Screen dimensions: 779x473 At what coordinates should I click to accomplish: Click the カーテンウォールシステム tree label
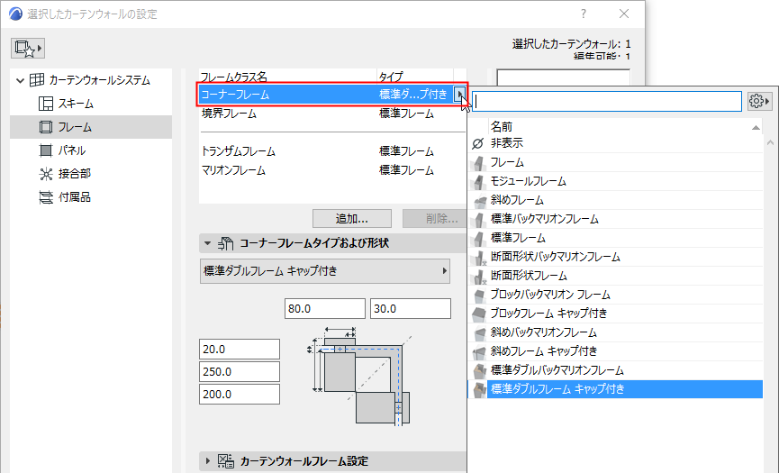tap(99, 80)
